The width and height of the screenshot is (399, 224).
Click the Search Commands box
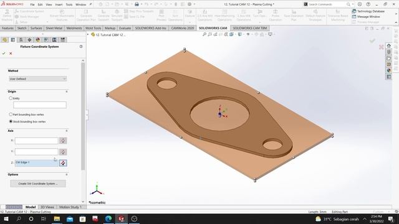click(x=327, y=4)
